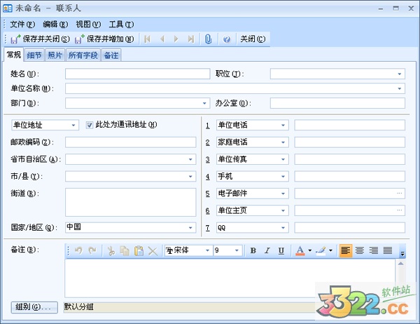Open the 单位电话 type dropdown
This screenshot has width=420, height=324.
pyautogui.click(x=283, y=125)
